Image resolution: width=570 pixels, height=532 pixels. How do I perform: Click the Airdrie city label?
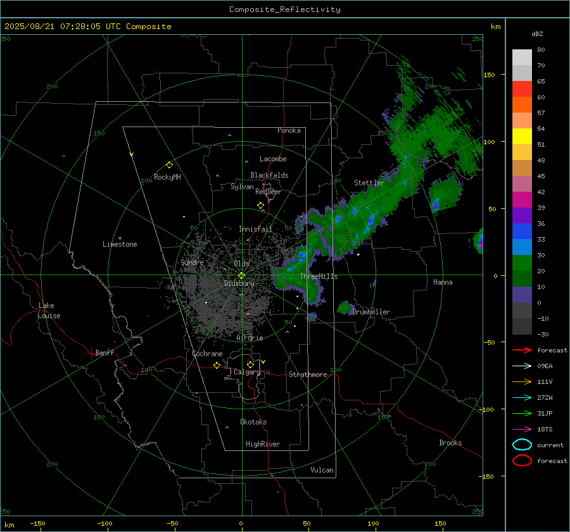250,338
